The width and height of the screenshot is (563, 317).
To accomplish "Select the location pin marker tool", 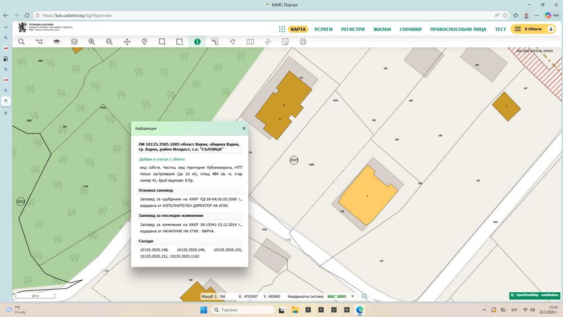I will click(x=145, y=42).
